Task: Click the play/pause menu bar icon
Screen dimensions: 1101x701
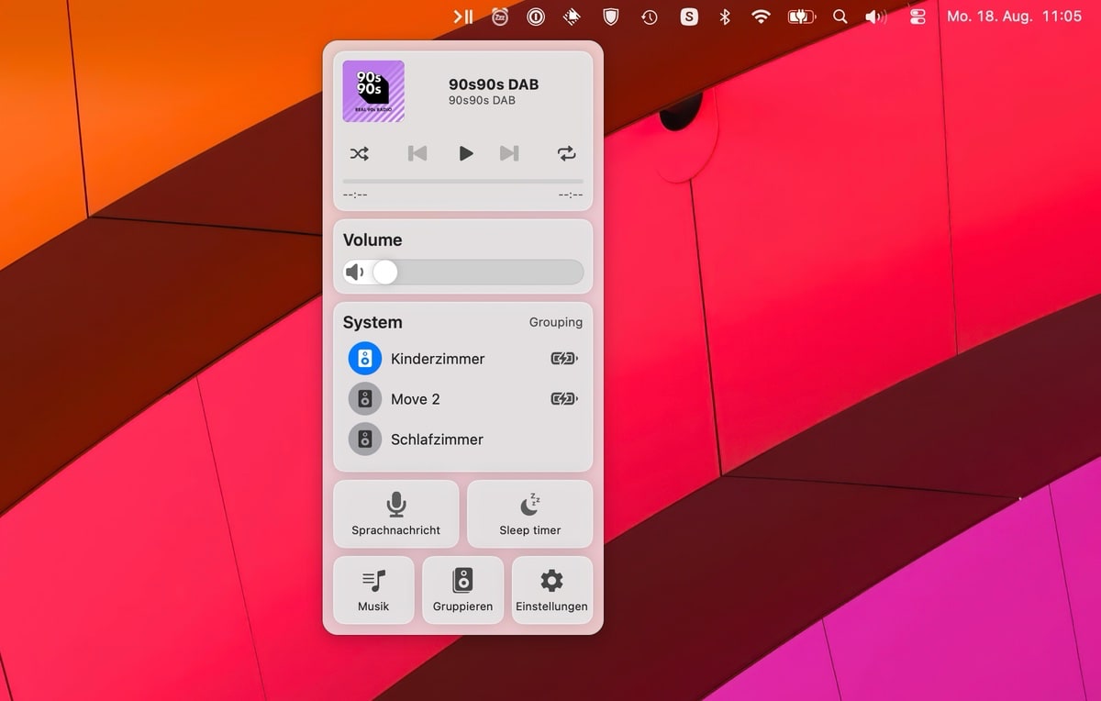Action: [x=463, y=17]
